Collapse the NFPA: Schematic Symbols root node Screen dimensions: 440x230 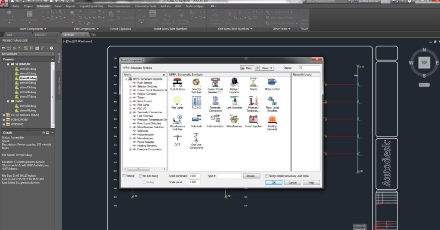126,79
